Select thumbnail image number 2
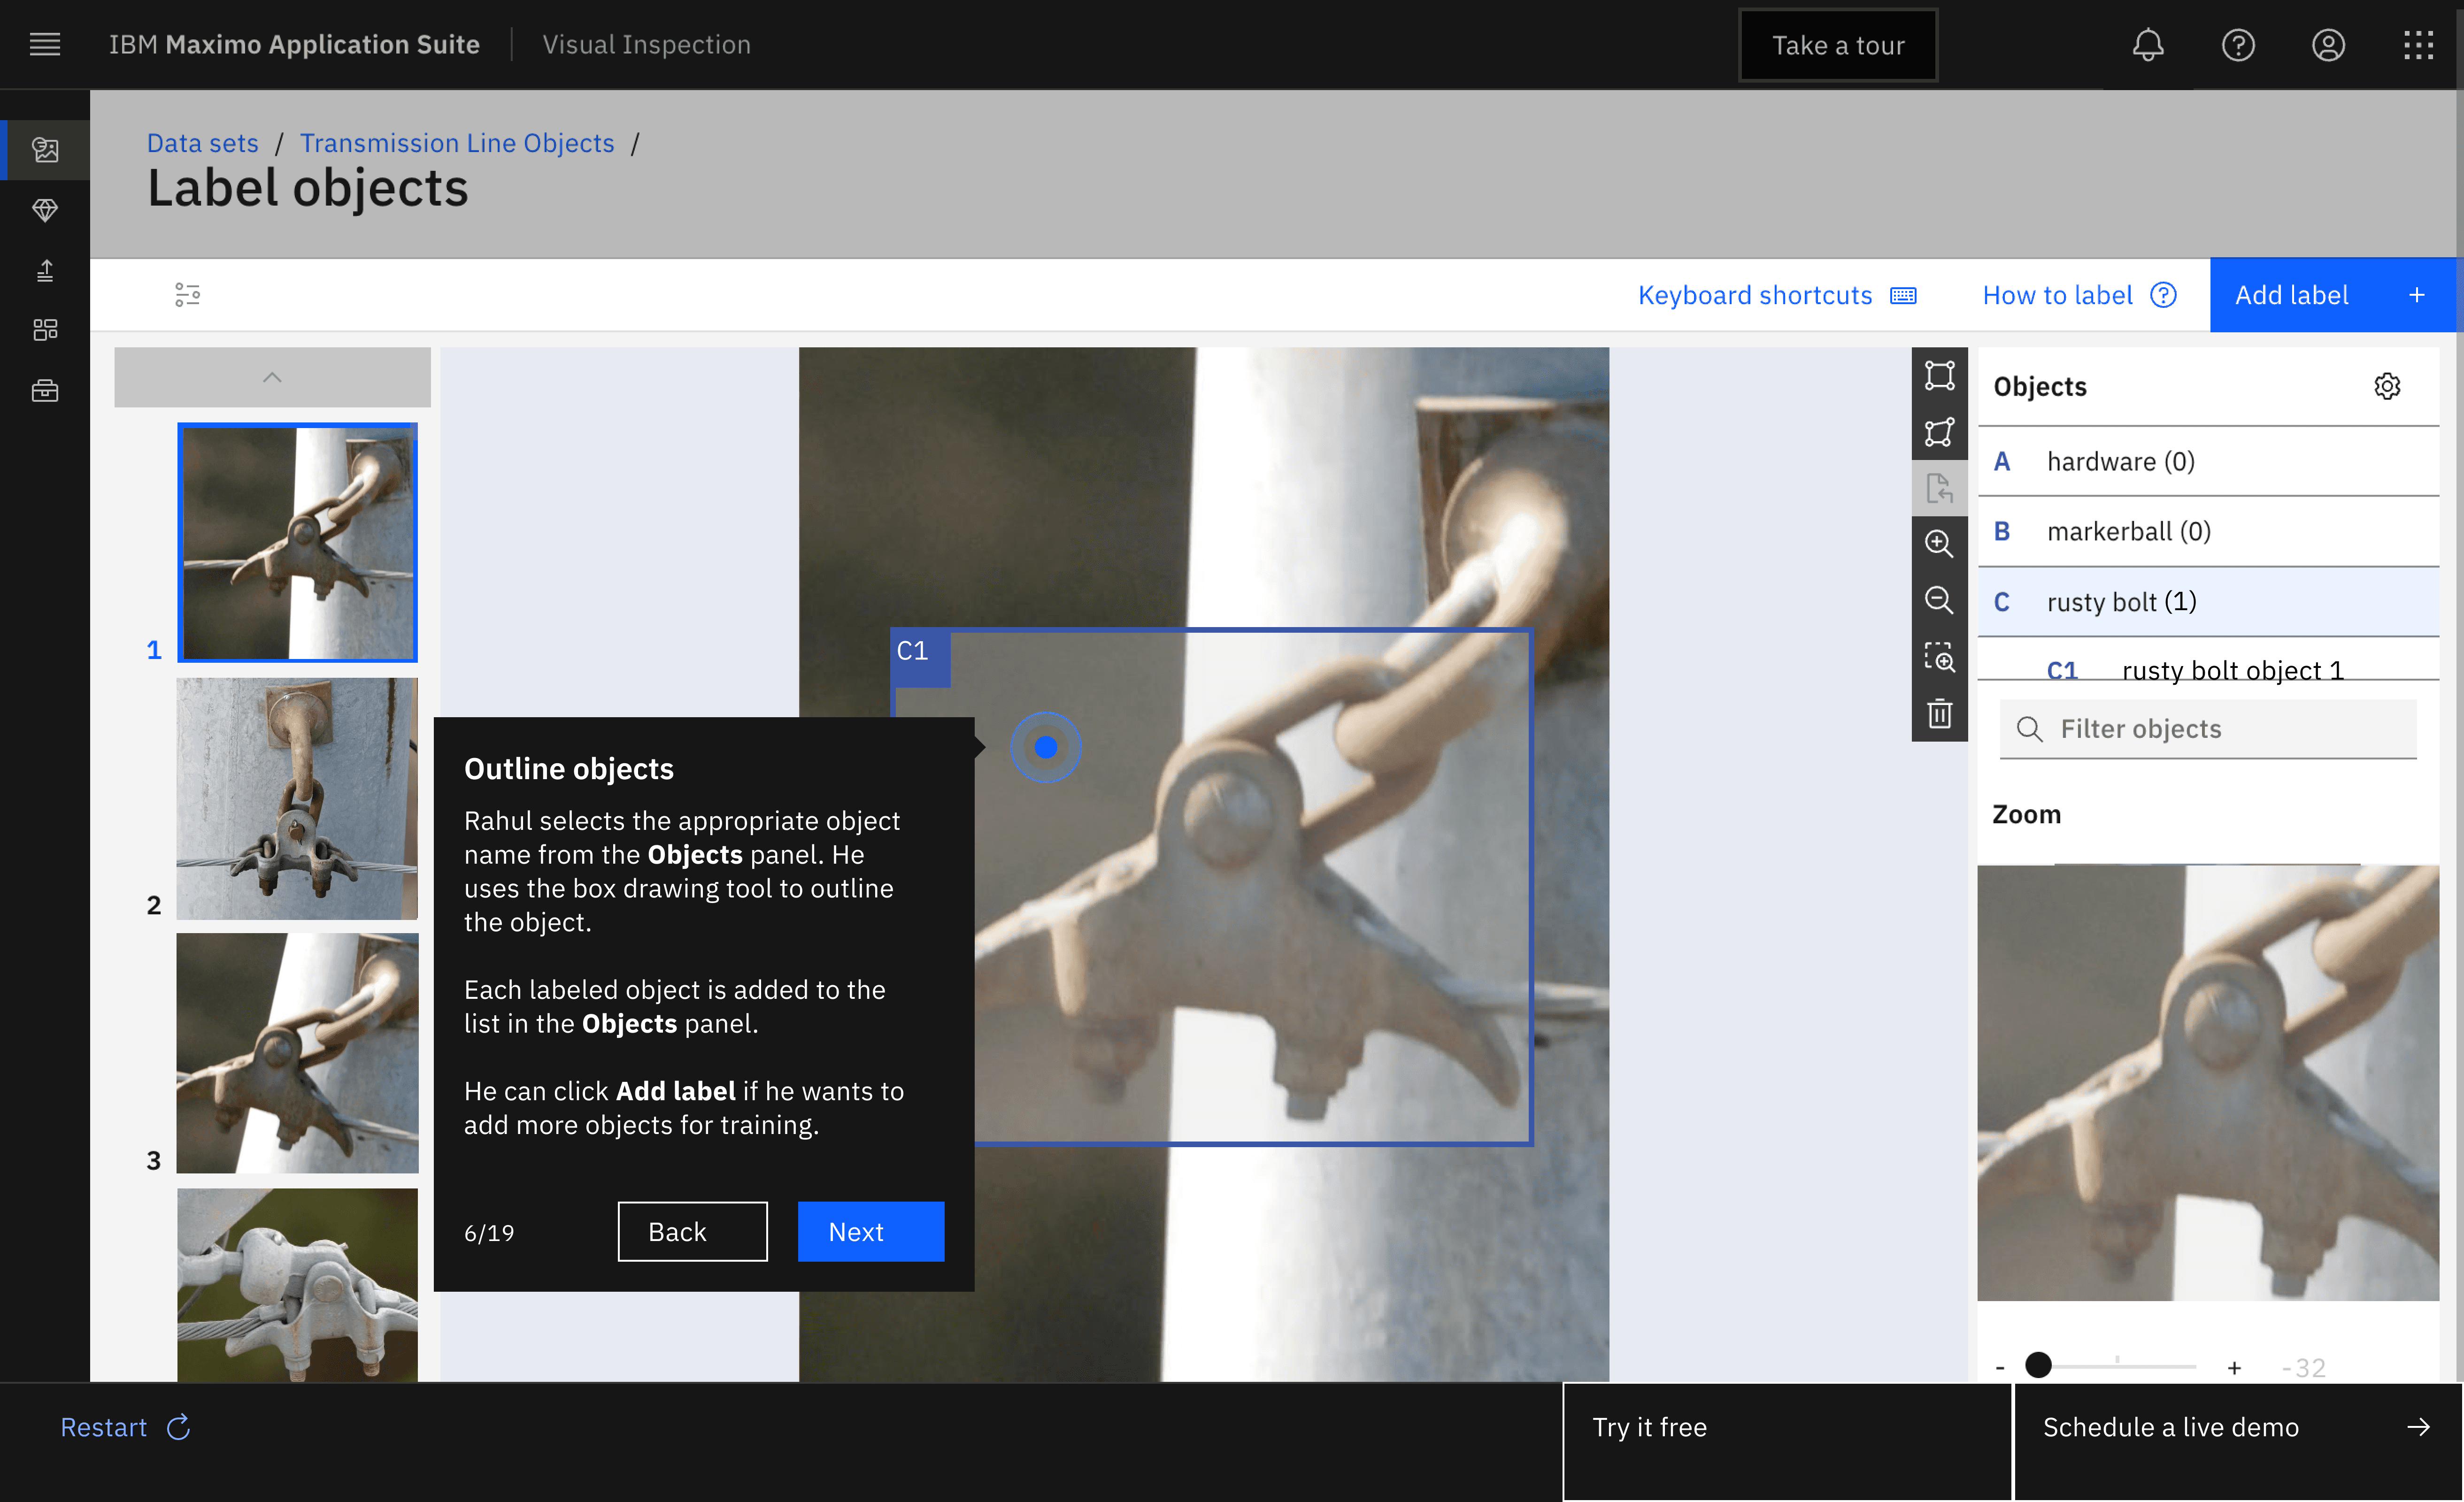 pos(297,799)
